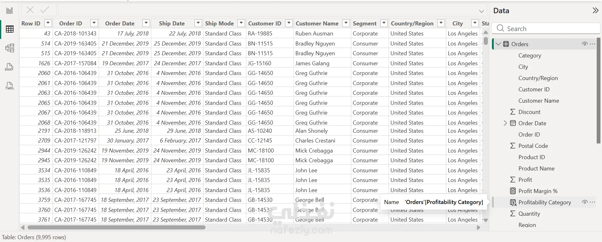
Task: Select the Customer Name field in Data pane
Action: pos(539,101)
